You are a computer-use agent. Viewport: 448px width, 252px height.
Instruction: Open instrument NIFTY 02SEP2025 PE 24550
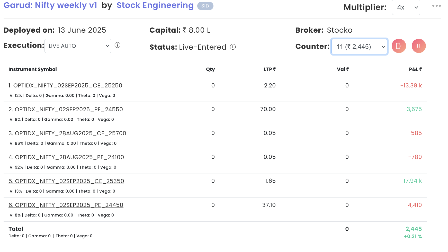(x=66, y=109)
